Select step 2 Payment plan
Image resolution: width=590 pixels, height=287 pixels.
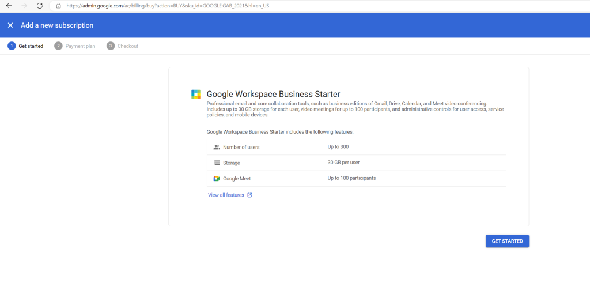[75, 46]
